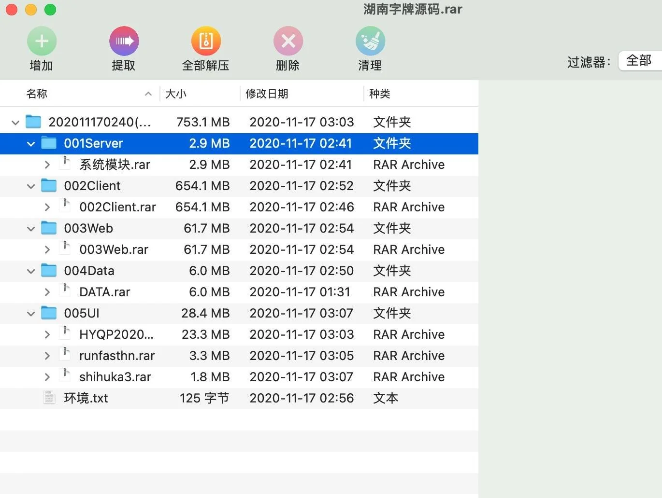Screen dimensions: 662x498
Task: Select the 环境.txt text file icon
Action: tap(49, 398)
